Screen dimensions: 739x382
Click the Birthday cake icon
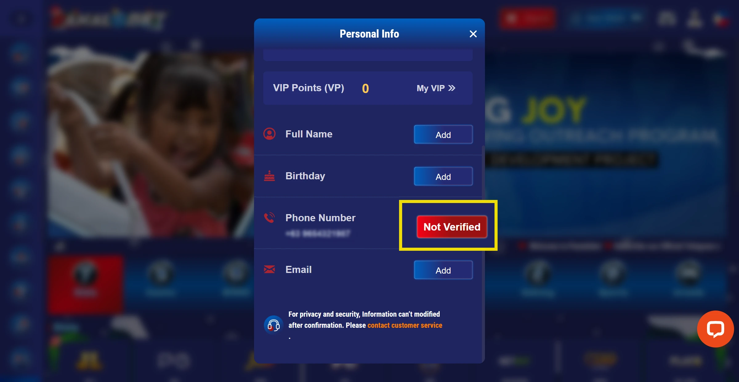[x=269, y=176]
